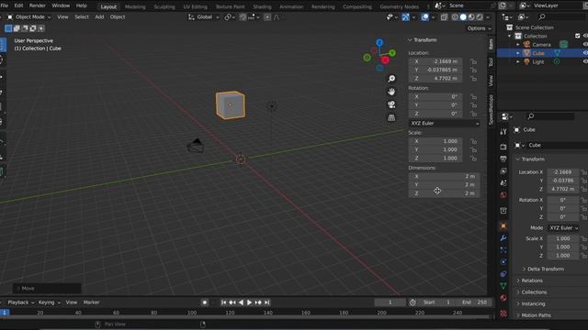The image size is (588, 330).
Task: Open the Object Mode dropdown
Action: click(x=29, y=17)
